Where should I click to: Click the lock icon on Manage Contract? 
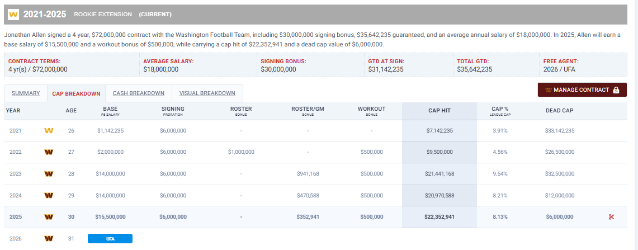pyautogui.click(x=616, y=90)
